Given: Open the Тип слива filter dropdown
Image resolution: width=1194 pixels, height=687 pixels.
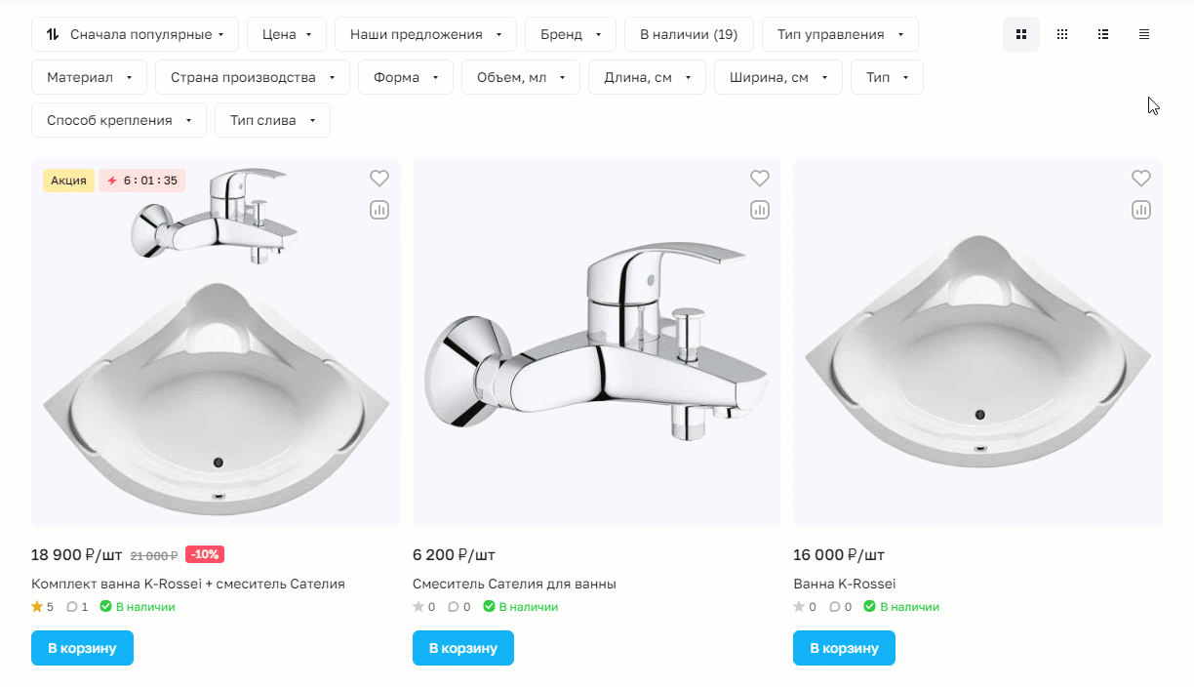Looking at the screenshot, I should point(272,120).
